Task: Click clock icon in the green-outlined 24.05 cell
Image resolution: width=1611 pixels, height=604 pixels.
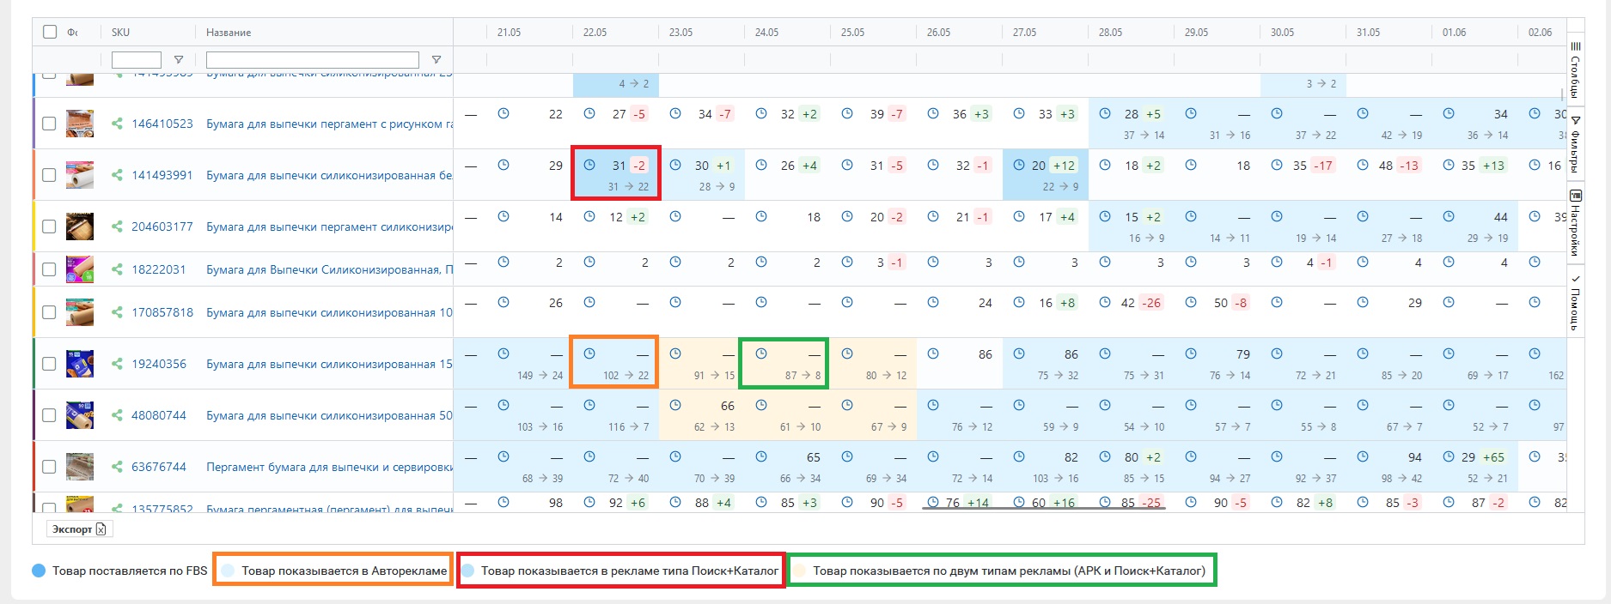Action: point(761,353)
